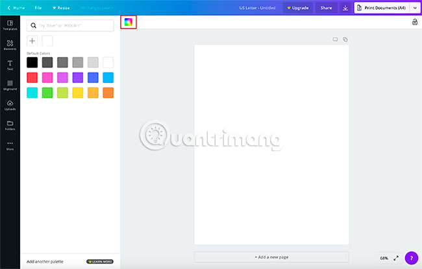Click Add another palette
The image size is (422, 269).
pyautogui.click(x=45, y=261)
